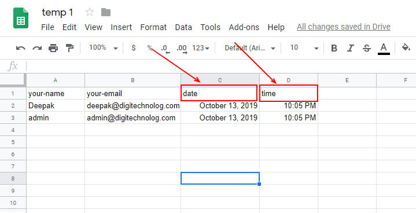
Task: Select column A header
Action: point(56,80)
